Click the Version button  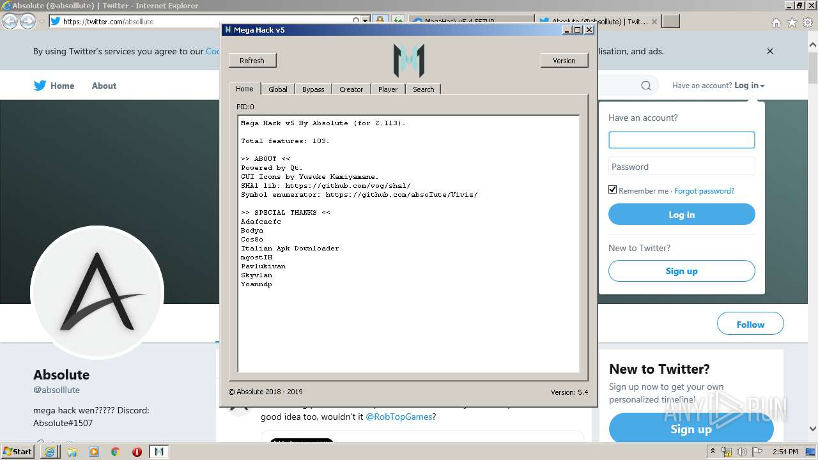(x=564, y=61)
